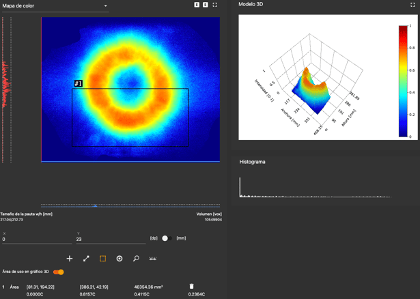Image resolution: width=420 pixels, height=299 pixels.
Task: Click the X coordinate input field
Action: [x=36, y=240]
